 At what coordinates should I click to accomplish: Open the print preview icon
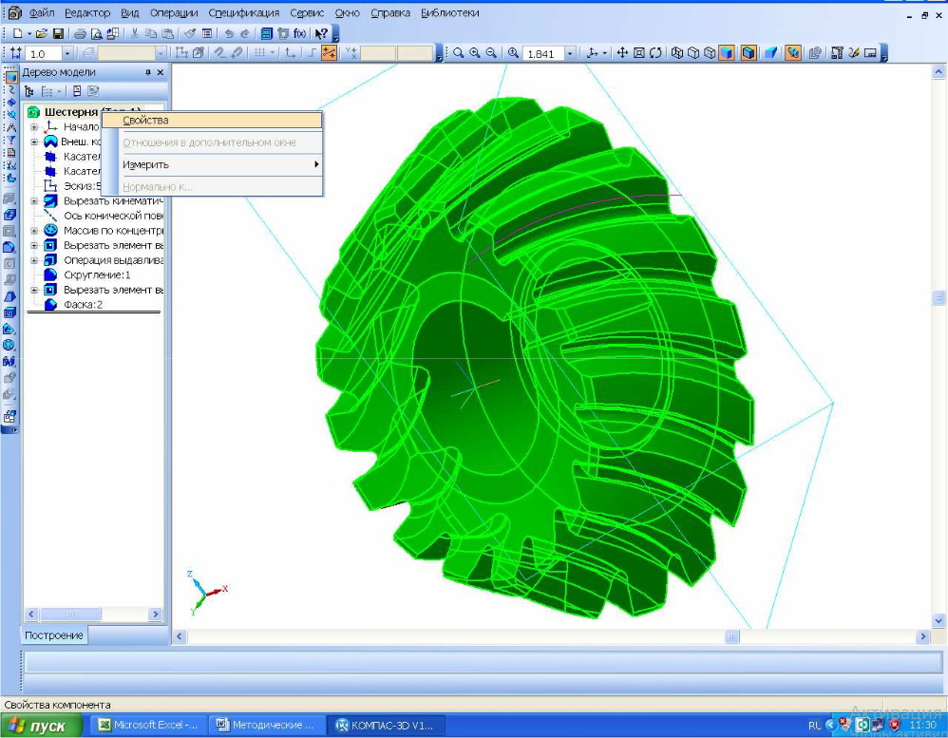pos(97,33)
